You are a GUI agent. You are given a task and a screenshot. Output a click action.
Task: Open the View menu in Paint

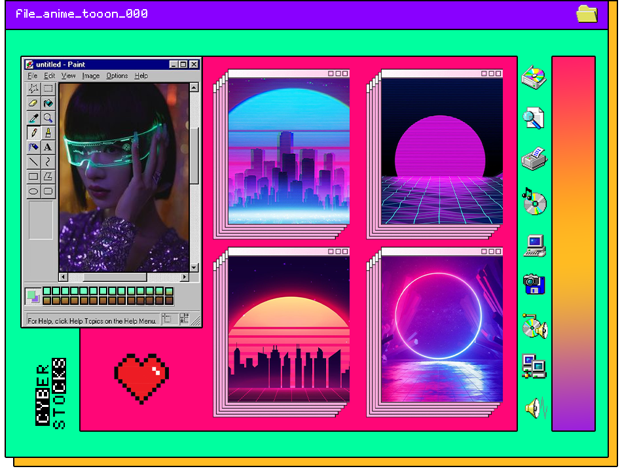coord(68,76)
